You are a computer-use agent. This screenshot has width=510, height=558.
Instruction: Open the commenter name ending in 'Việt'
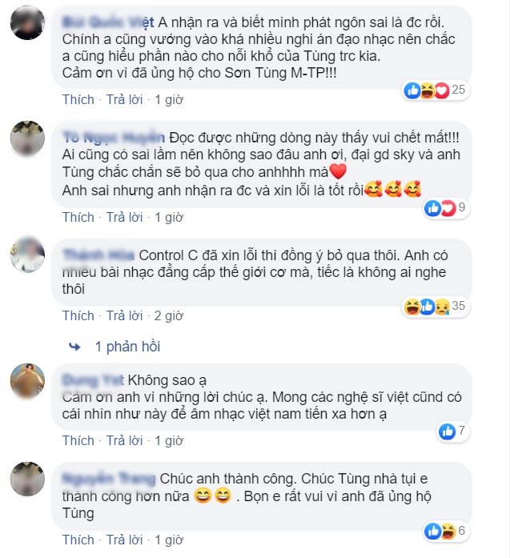pos(108,22)
